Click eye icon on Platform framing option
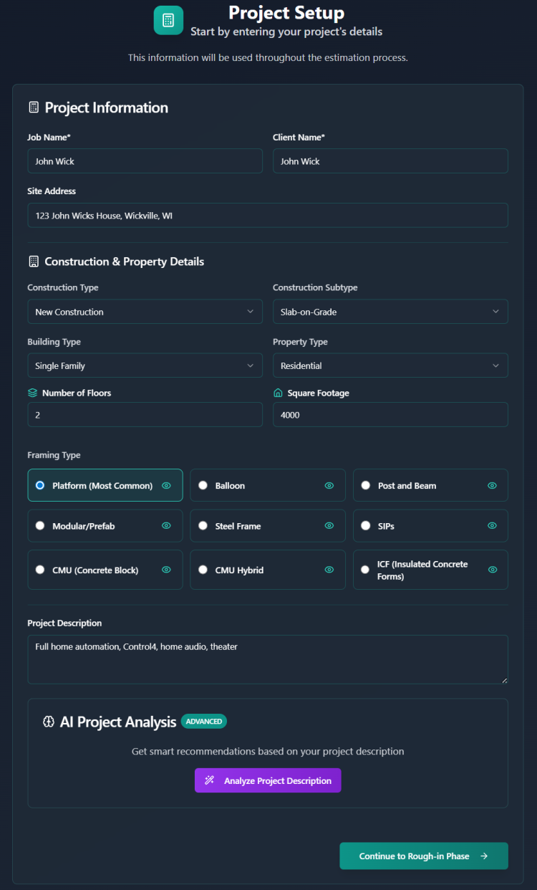The image size is (537, 890). pyautogui.click(x=166, y=486)
